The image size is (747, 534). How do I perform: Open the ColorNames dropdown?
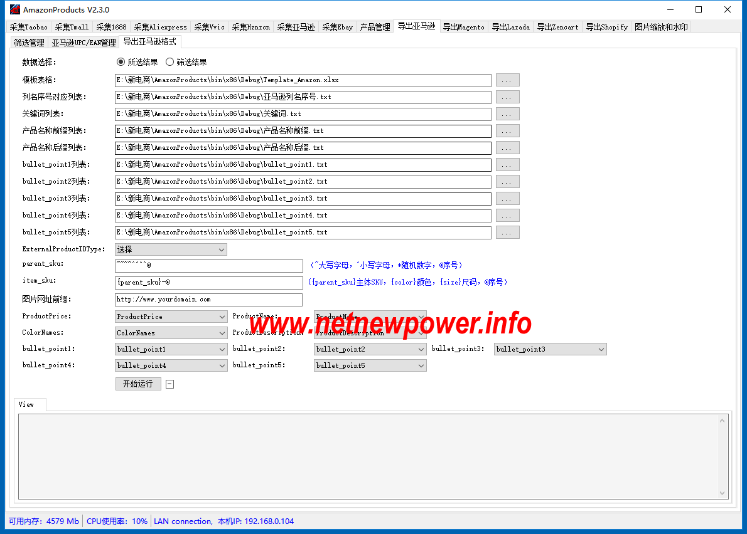171,333
